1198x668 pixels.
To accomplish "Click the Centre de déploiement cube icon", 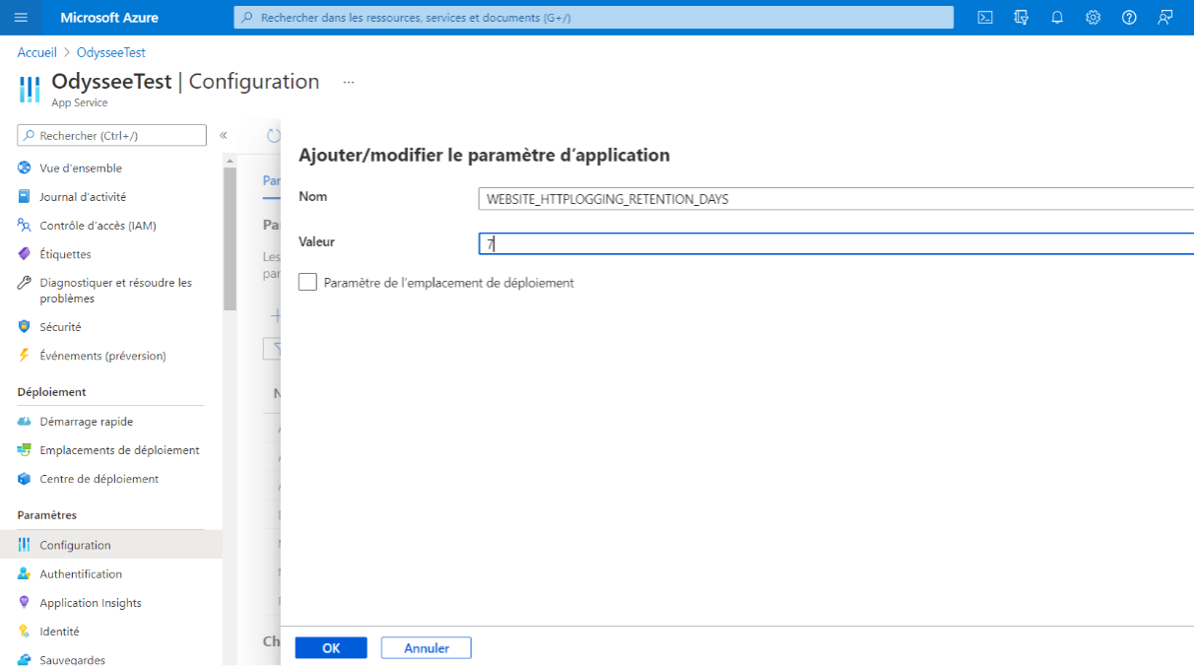I will click(x=25, y=479).
